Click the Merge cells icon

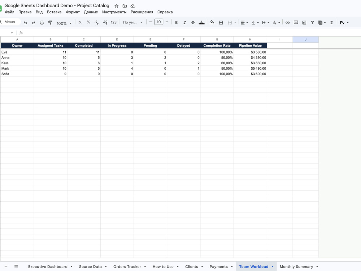point(230,22)
